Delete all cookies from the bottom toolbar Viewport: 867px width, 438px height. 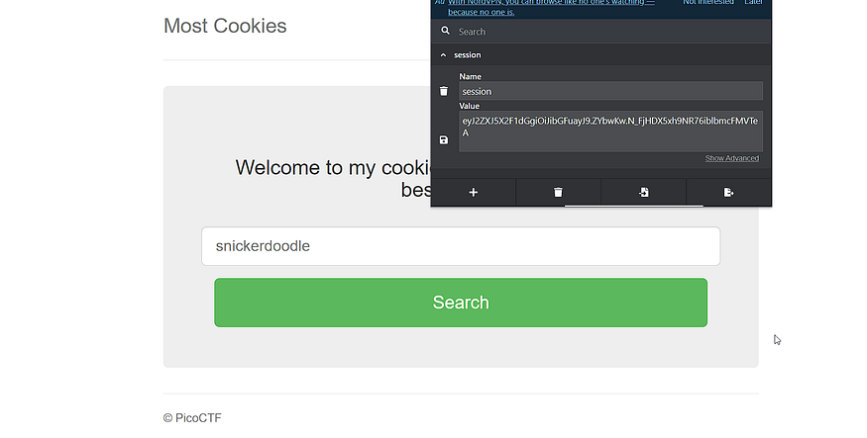[x=558, y=192]
